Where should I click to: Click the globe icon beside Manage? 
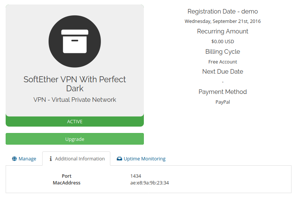tap(14, 159)
